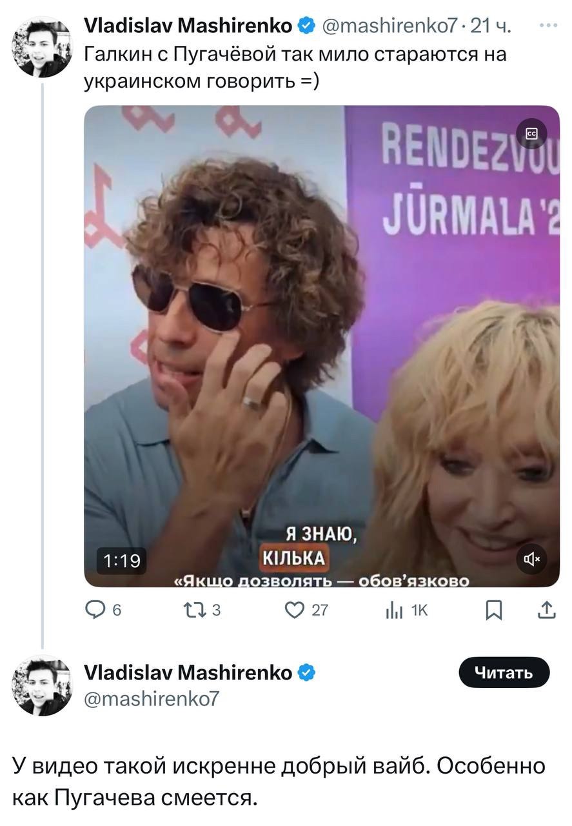Unmute the video with speaker icon

click(531, 559)
